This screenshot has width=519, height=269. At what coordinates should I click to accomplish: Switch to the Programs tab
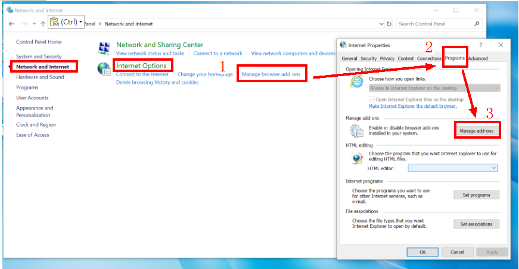(x=455, y=58)
